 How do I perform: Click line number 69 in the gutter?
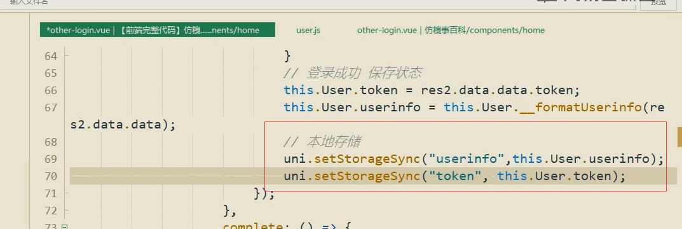[51, 159]
